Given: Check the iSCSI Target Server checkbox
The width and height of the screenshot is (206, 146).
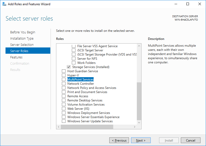Looking at the screenshot, I should [x=74, y=50].
